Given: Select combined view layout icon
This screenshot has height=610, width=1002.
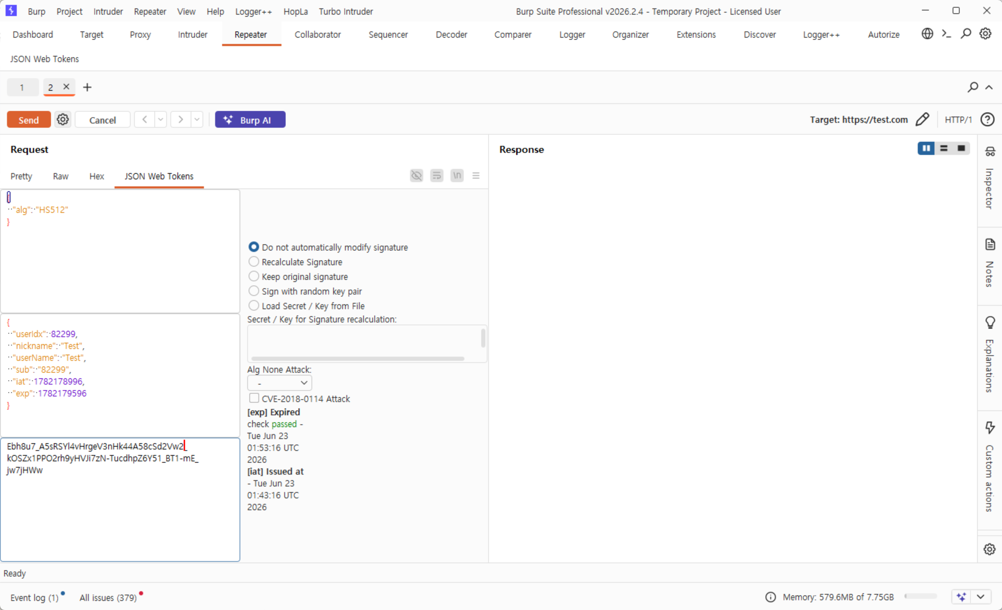Looking at the screenshot, I should [961, 148].
